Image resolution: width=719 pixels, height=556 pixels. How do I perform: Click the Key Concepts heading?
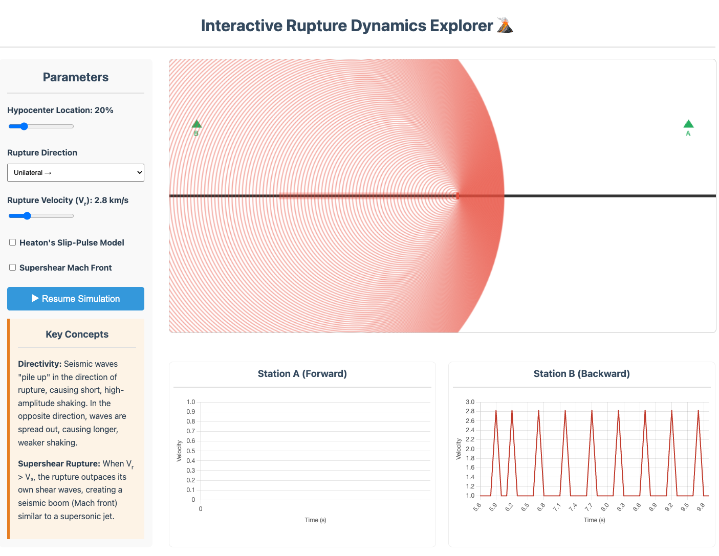[77, 334]
